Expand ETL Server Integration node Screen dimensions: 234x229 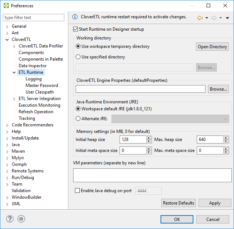[14, 99]
